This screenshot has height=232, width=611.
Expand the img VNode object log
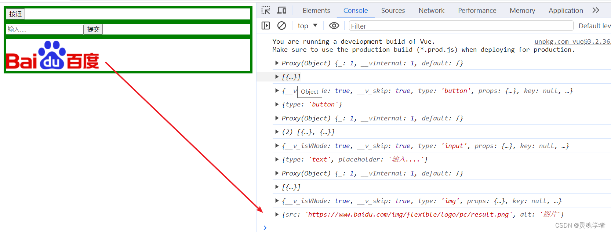pos(277,201)
